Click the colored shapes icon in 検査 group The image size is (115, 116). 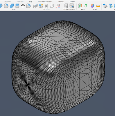pyautogui.click(x=93, y=6)
